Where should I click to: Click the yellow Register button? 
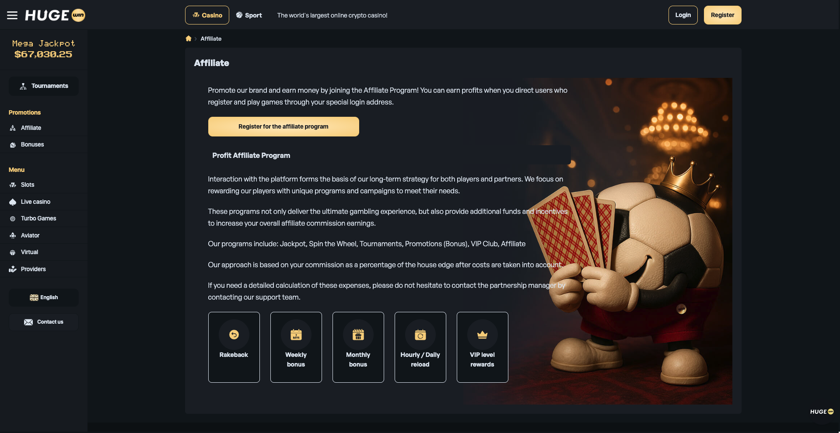(x=722, y=15)
